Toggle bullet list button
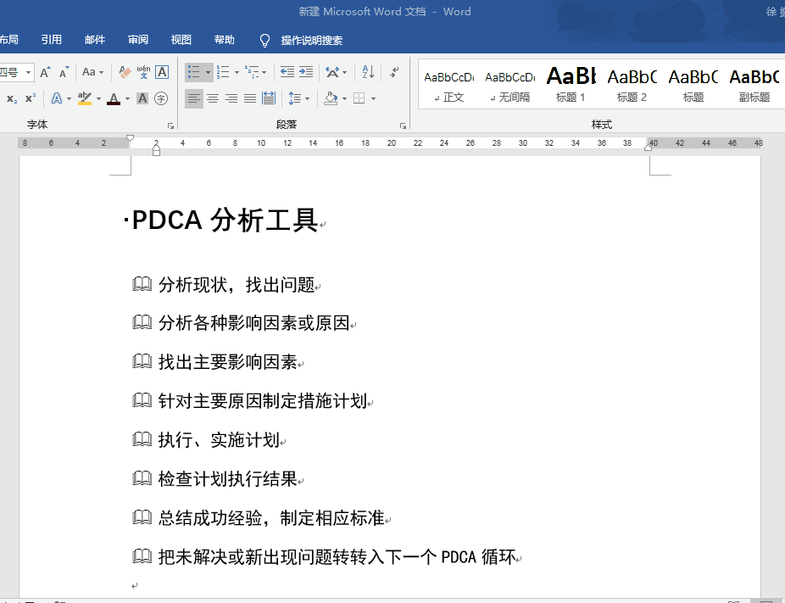Image resolution: width=785 pixels, height=603 pixels. pos(194,72)
